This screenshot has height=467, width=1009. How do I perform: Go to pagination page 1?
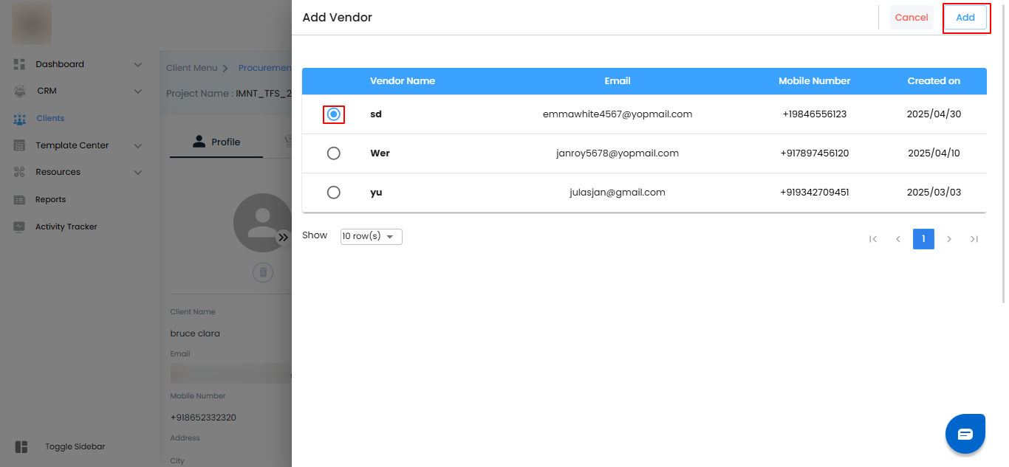[x=923, y=239]
